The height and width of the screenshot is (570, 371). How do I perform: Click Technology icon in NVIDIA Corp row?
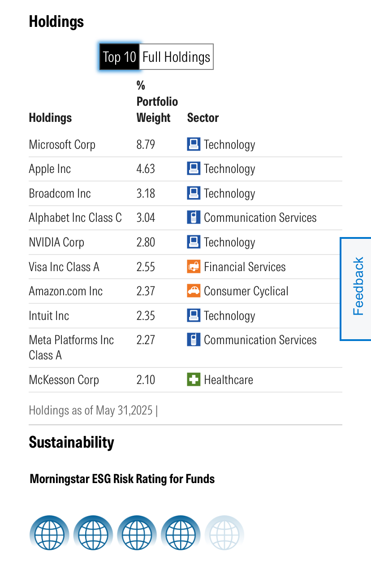[194, 242]
